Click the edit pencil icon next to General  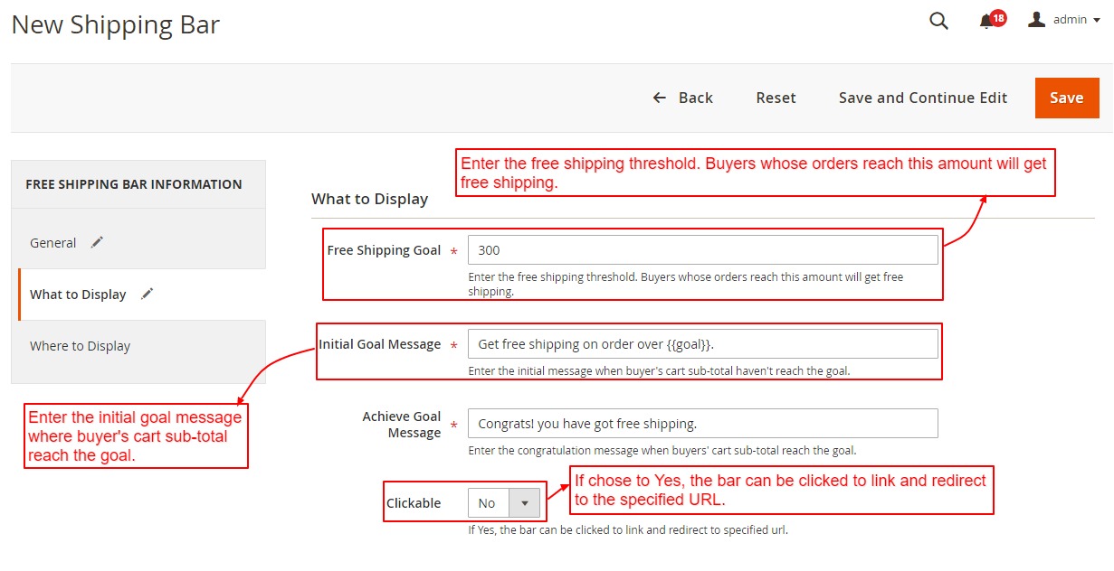point(97,241)
